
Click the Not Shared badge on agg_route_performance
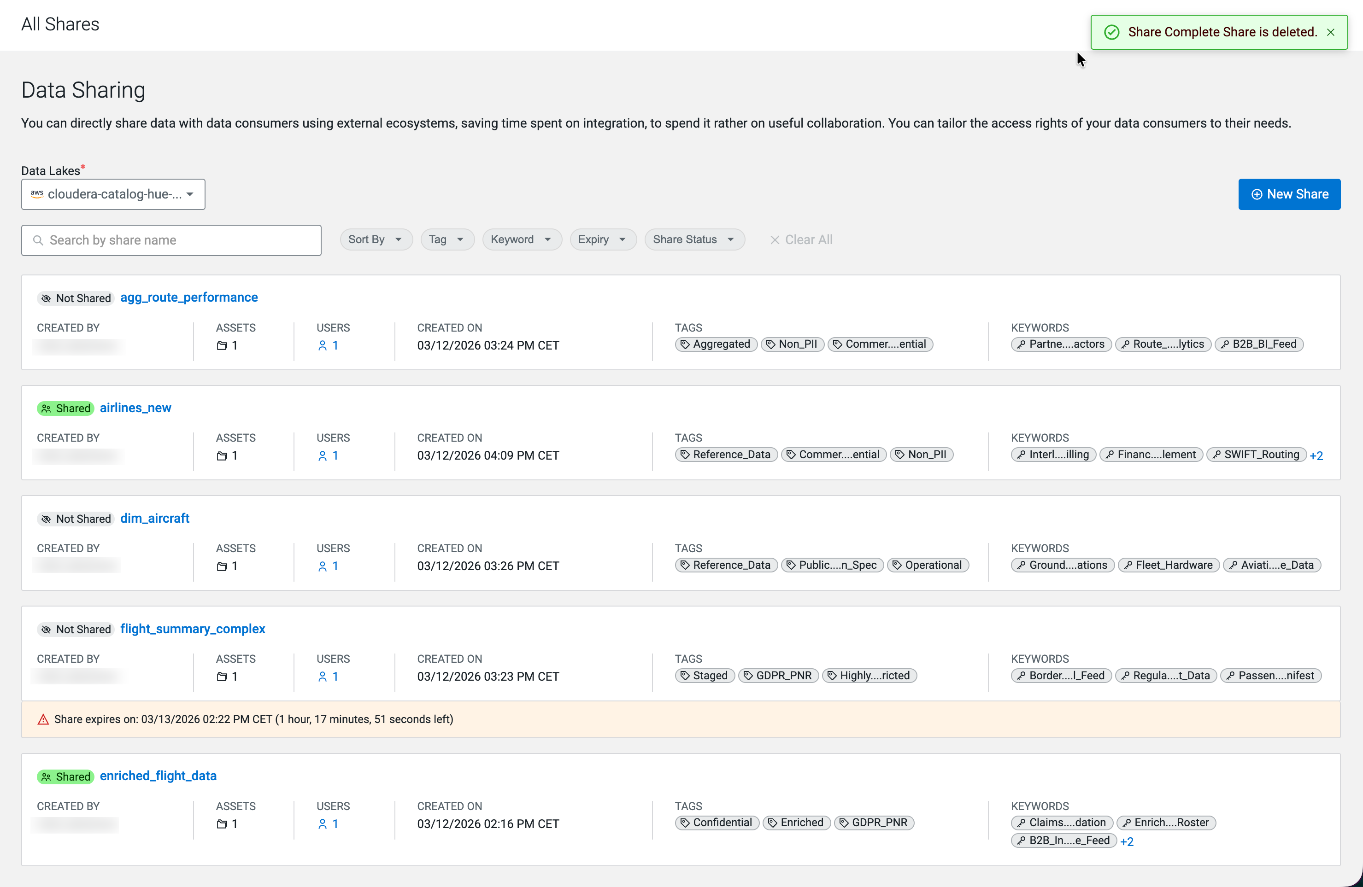pyautogui.click(x=76, y=298)
